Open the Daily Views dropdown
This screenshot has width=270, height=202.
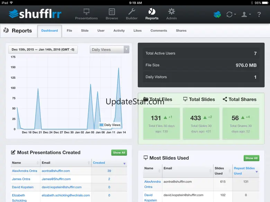(109, 50)
